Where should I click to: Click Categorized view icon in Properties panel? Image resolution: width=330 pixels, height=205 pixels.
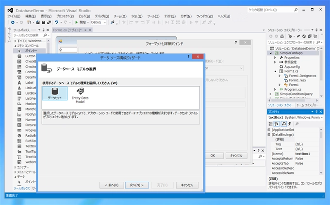coord(270,124)
